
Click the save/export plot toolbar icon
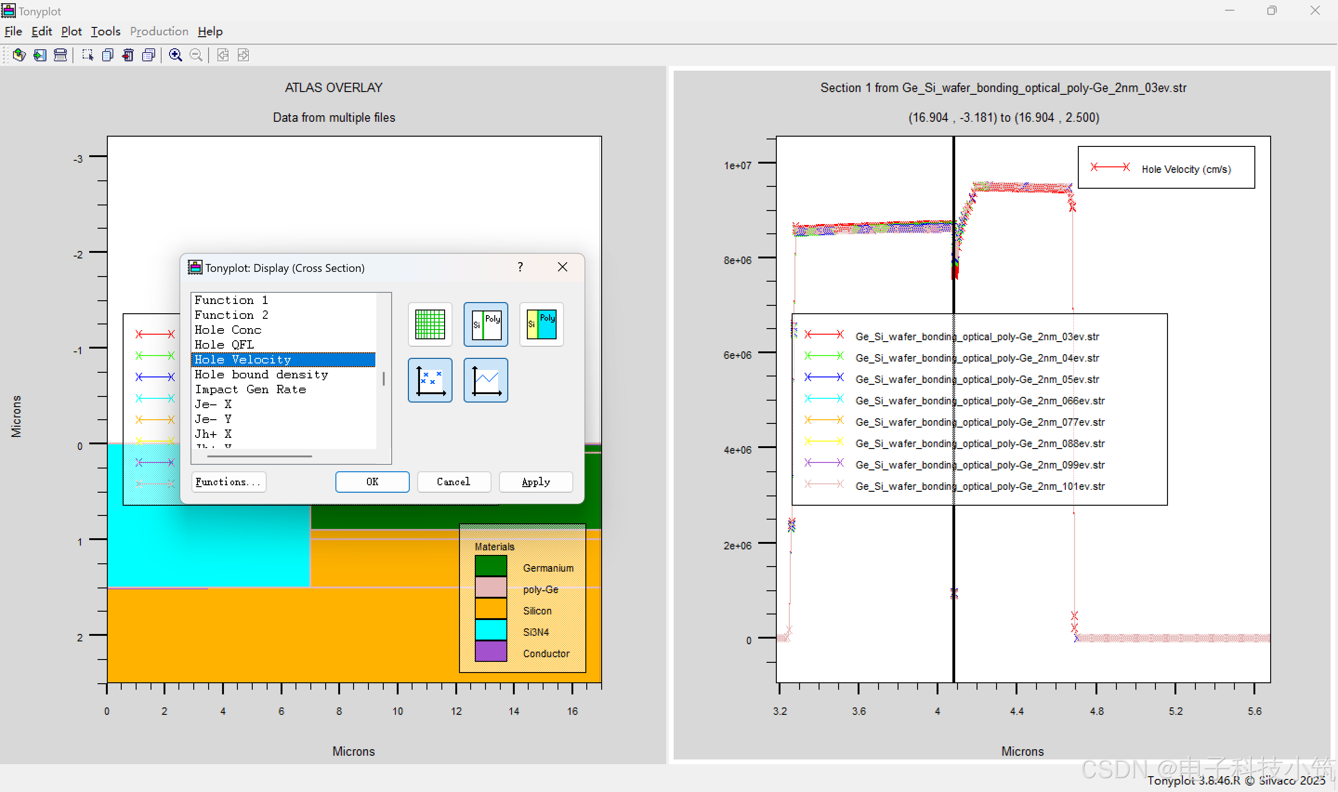point(40,55)
